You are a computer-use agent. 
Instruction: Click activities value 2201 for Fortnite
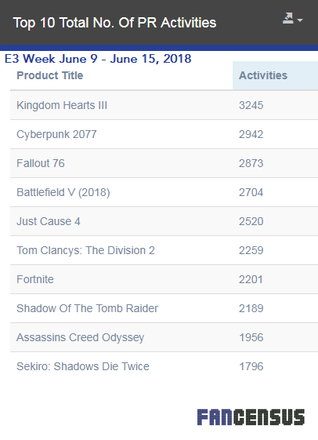point(251,279)
